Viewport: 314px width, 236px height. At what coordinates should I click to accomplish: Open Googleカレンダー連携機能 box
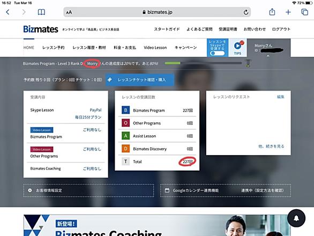point(226,190)
